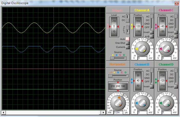Screen dimensions: 180x117
Task: Click the Horizontal Position dial
Action: [118, 86]
